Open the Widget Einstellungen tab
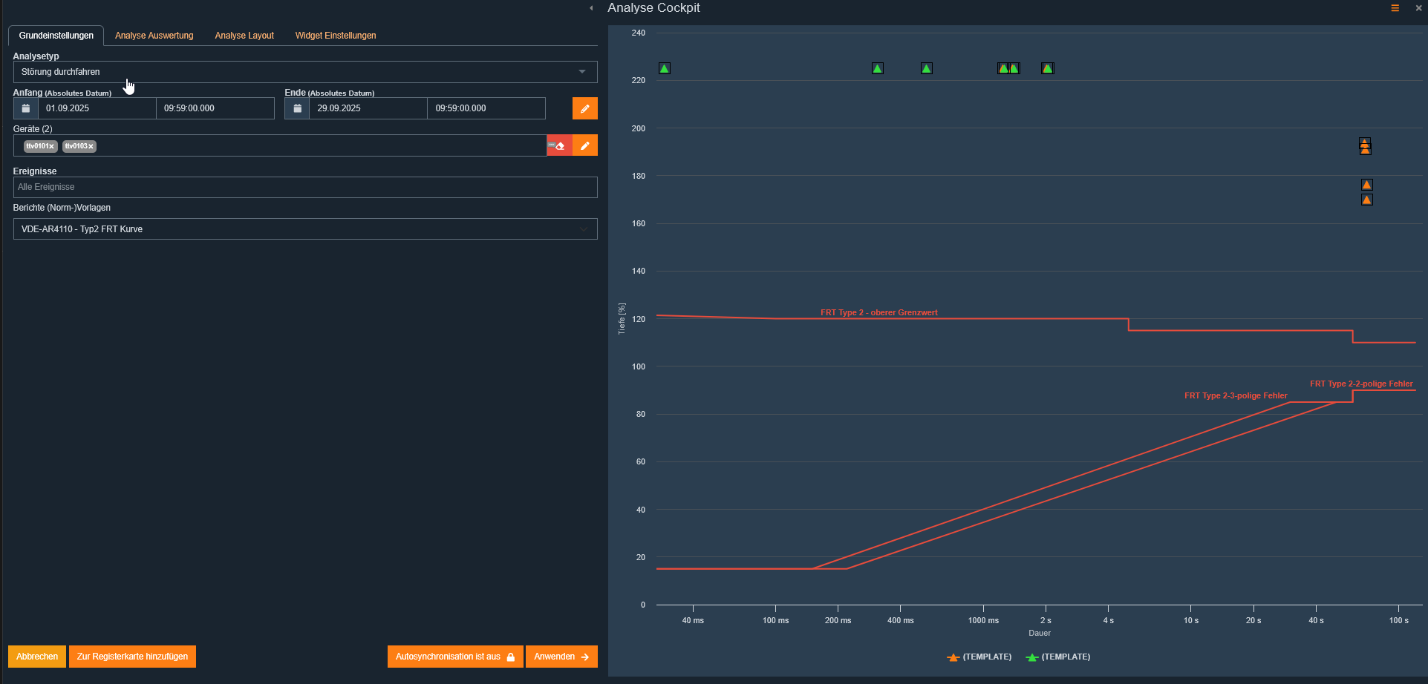The width and height of the screenshot is (1428, 684). 336,35
